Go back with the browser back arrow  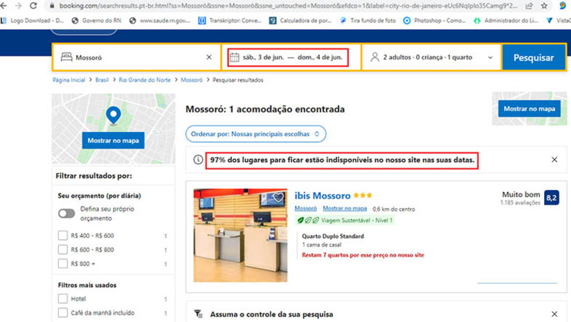pyautogui.click(x=3, y=6)
